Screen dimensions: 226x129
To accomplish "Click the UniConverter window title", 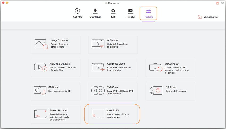I will pyautogui.click(x=112, y=3).
